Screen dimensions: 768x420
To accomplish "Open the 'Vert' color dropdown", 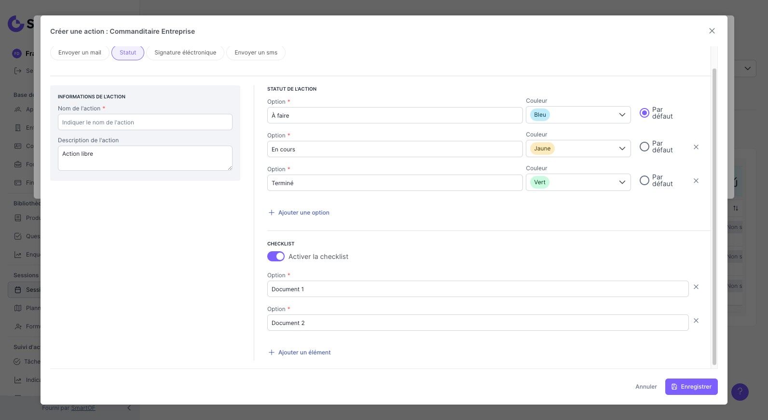I will (578, 182).
